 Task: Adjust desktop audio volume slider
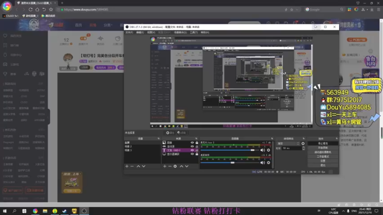(233, 162)
